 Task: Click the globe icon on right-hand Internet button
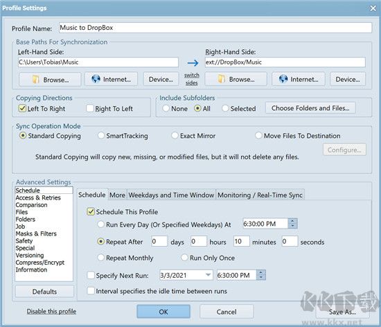tap(283, 79)
